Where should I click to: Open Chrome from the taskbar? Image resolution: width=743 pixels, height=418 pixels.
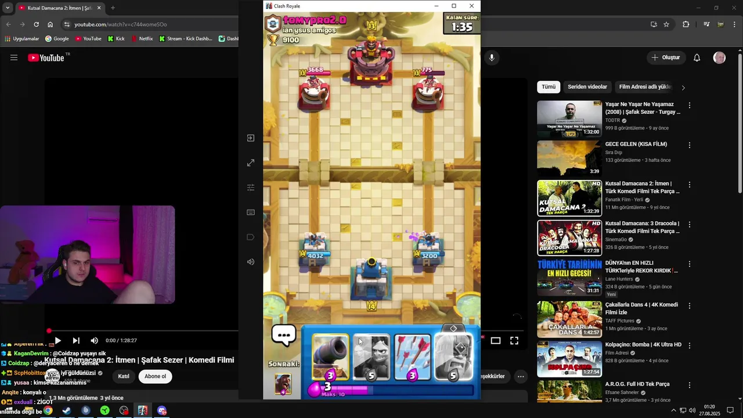(x=48, y=410)
